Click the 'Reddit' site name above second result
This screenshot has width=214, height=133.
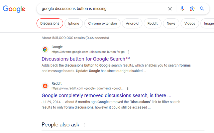57,83
